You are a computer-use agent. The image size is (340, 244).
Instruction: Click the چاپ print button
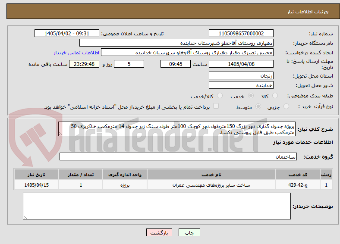pos(189,232)
